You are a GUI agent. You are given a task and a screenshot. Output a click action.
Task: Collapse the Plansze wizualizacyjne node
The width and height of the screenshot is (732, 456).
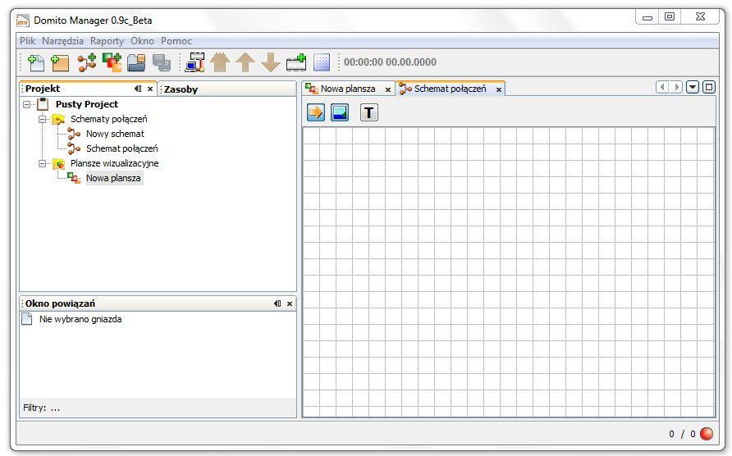click(x=43, y=163)
